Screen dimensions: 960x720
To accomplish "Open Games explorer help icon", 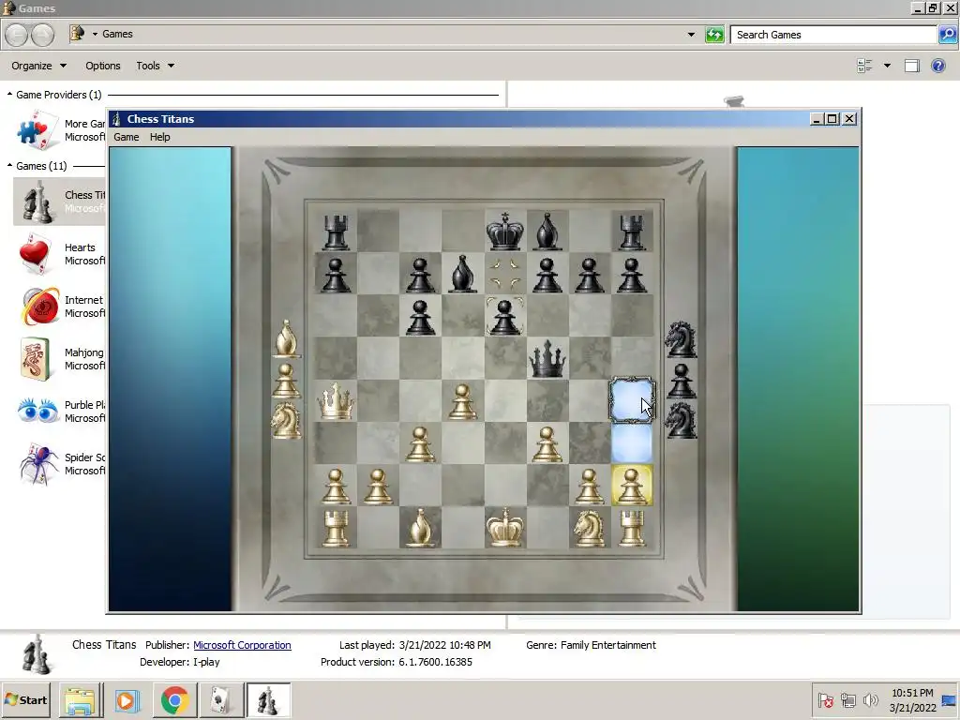I will pyautogui.click(x=937, y=66).
